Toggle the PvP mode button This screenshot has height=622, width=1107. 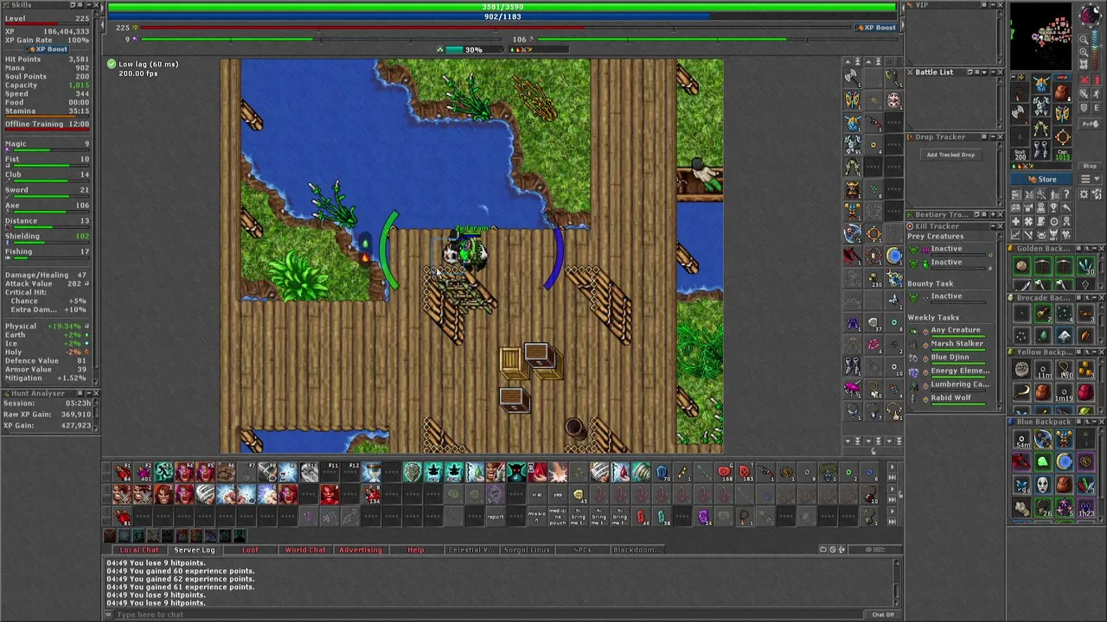(1090, 124)
